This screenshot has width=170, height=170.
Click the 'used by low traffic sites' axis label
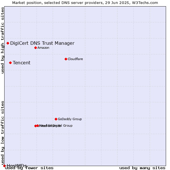click(x=3, y=133)
